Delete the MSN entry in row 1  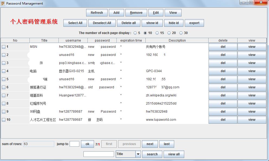click(223, 47)
